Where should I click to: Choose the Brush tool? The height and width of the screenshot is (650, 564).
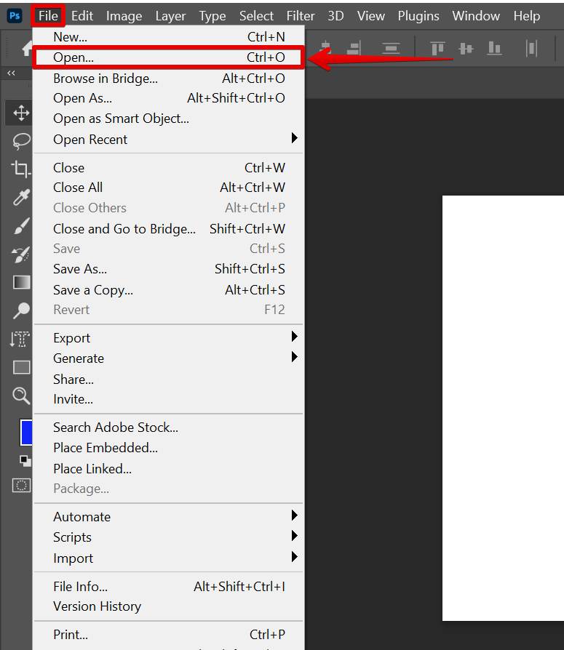(21, 226)
